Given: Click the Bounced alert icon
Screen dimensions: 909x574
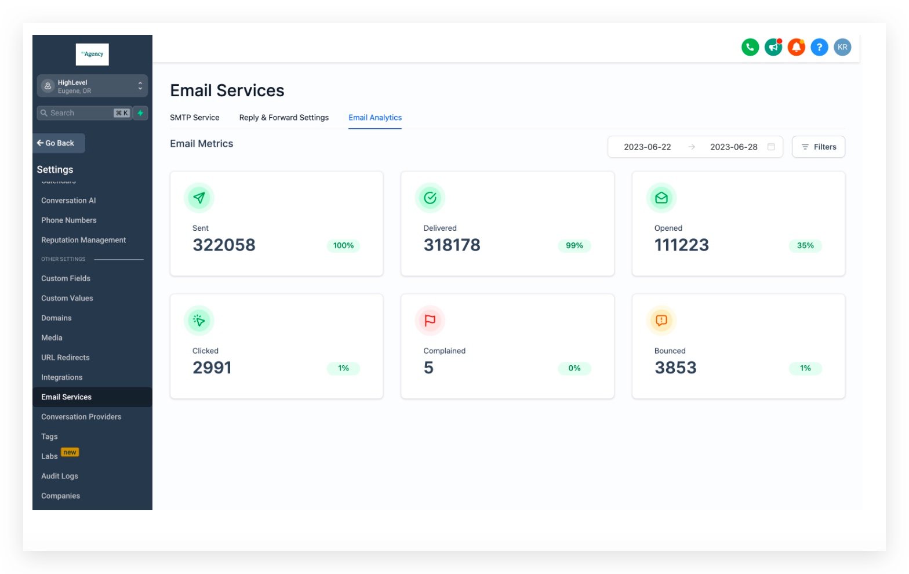Looking at the screenshot, I should coord(661,320).
